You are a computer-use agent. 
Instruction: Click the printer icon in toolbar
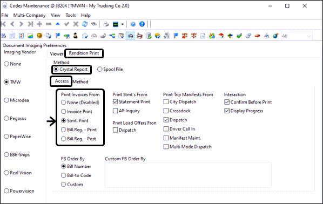(106, 24)
